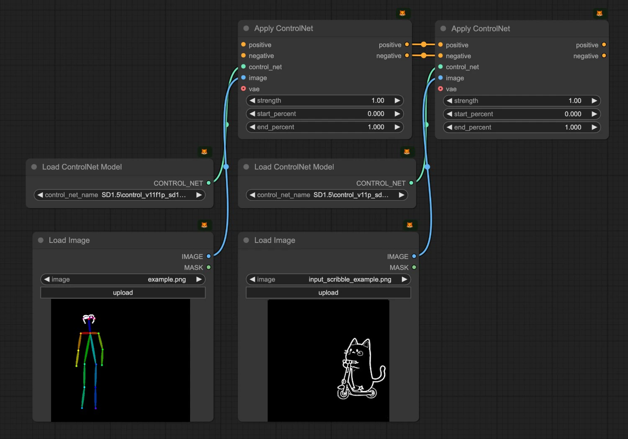This screenshot has width=628, height=439.
Task: Switch to previous image before input_scribble_example.png
Action: (252, 279)
